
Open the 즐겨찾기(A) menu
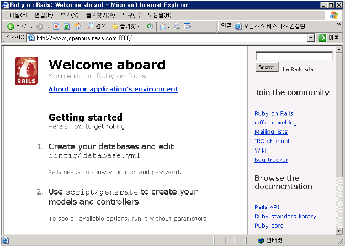click(100, 15)
